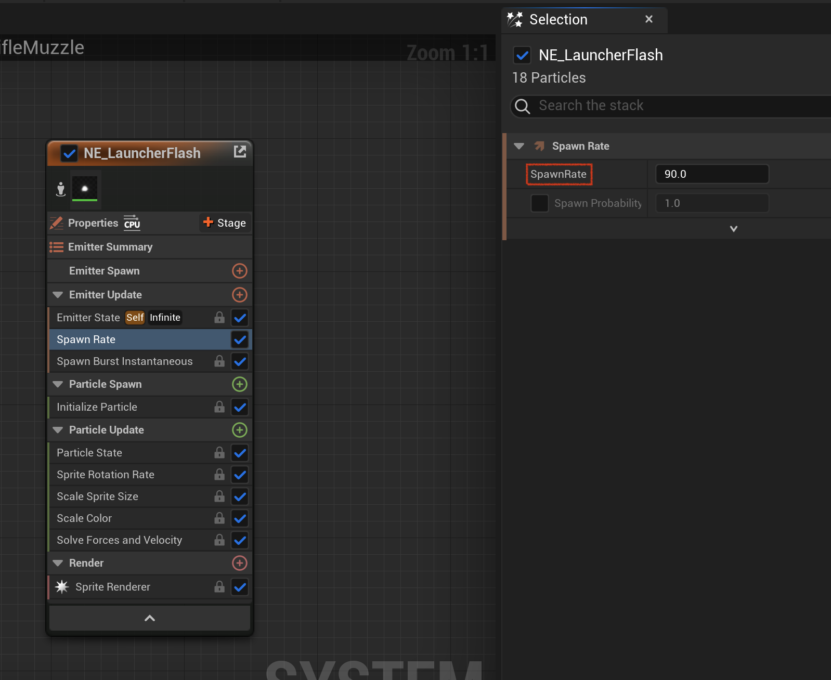Close the Selection tab
The width and height of the screenshot is (831, 680).
(648, 19)
